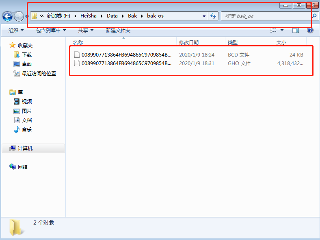This screenshot has width=320, height=240.
Task: Expand the 组织 menu
Action: pos(16,31)
